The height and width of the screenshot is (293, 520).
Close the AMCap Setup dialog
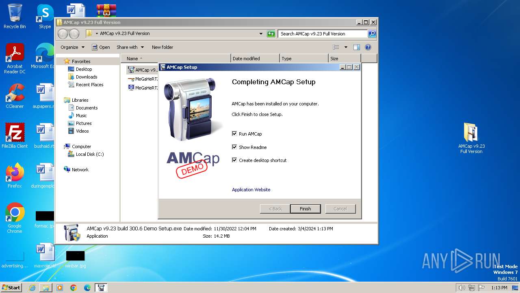point(356,67)
